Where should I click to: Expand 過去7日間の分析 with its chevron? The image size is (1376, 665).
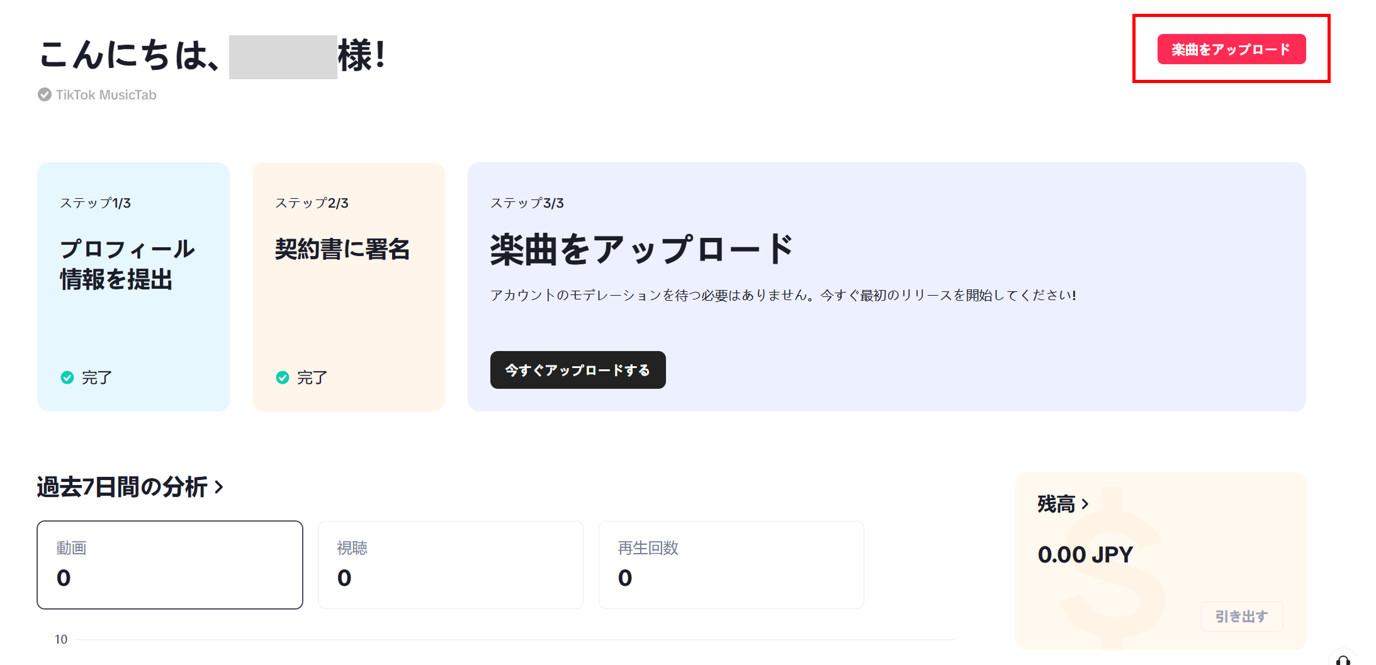pyautogui.click(x=219, y=487)
